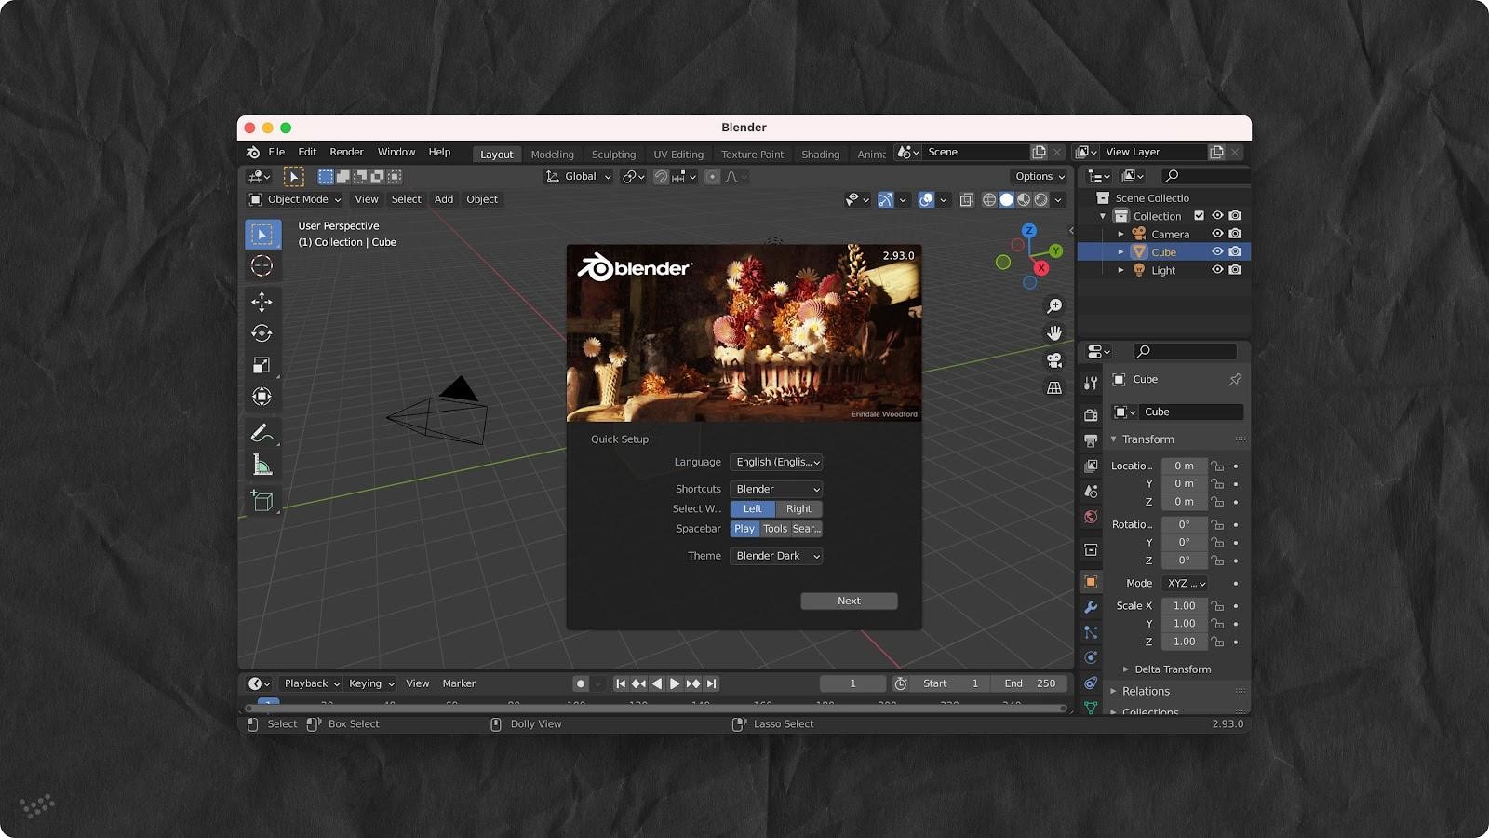Open the Global transform orientation dropdown
Screen dimensions: 1489x838
point(579,176)
